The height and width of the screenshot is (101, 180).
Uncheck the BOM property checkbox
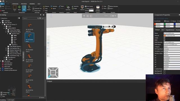tap(164, 40)
